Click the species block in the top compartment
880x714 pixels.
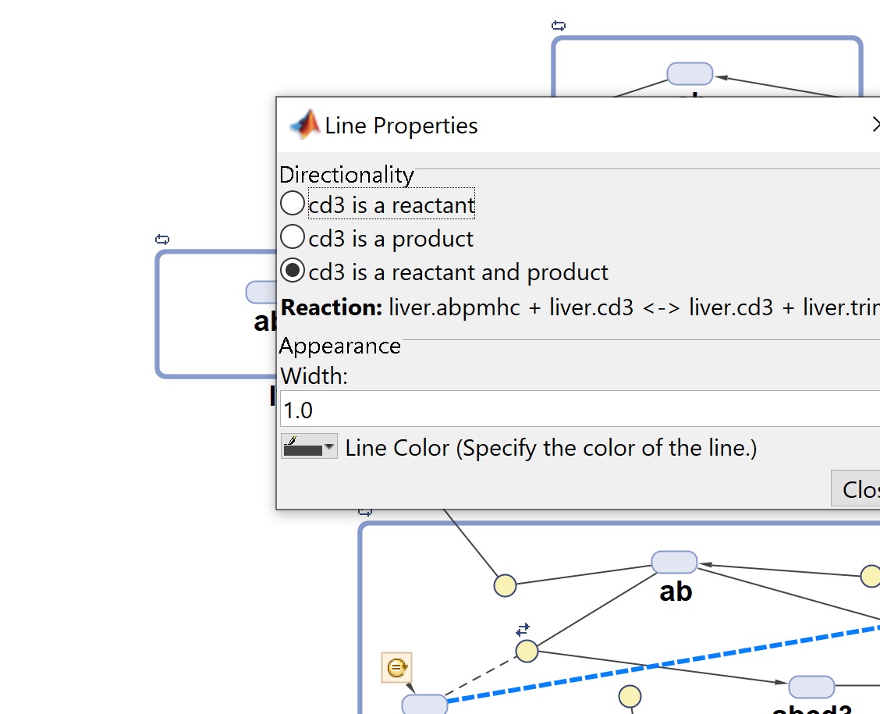690,73
